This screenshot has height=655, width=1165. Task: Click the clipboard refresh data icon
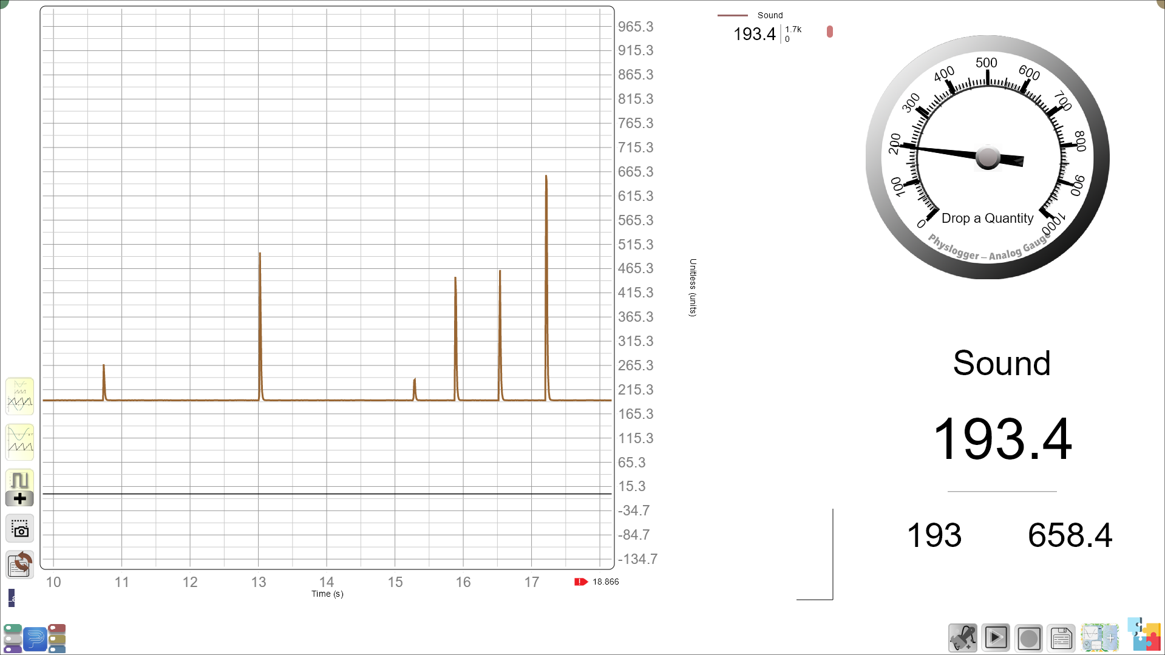coord(19,565)
